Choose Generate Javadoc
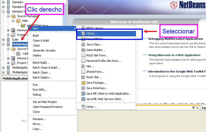 click(52, 50)
